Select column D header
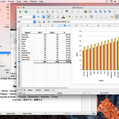This screenshot has width=119, height=119. [x=65, y=26]
